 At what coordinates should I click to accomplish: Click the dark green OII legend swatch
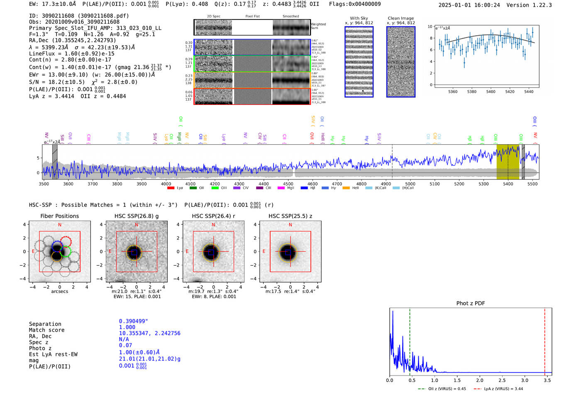(x=193, y=188)
